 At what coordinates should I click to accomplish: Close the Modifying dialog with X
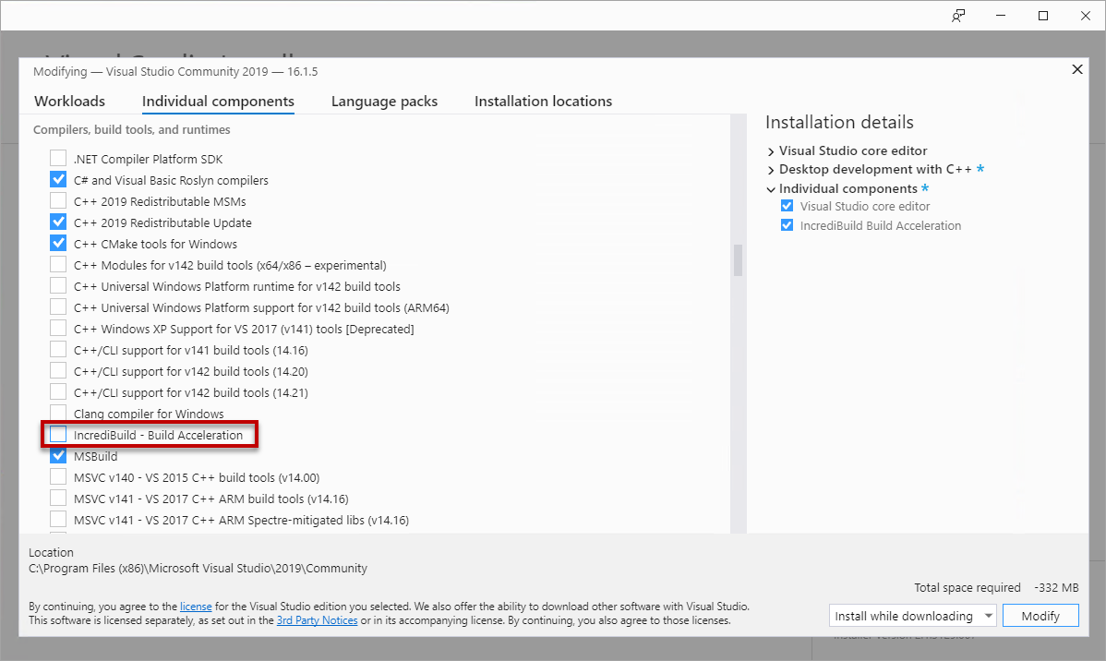1076,69
